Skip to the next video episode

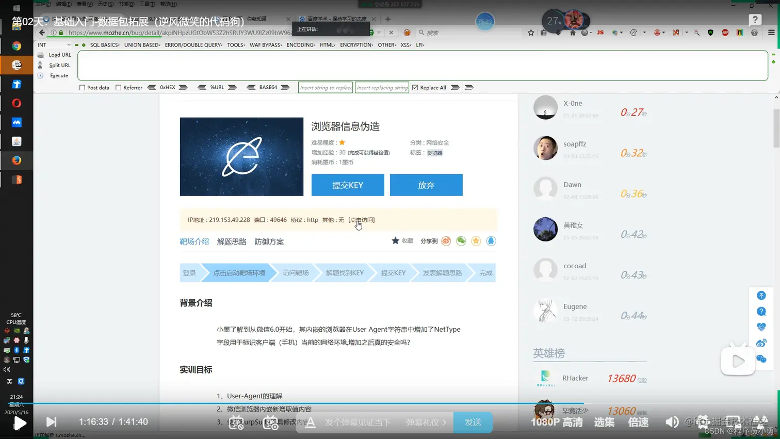click(51, 422)
